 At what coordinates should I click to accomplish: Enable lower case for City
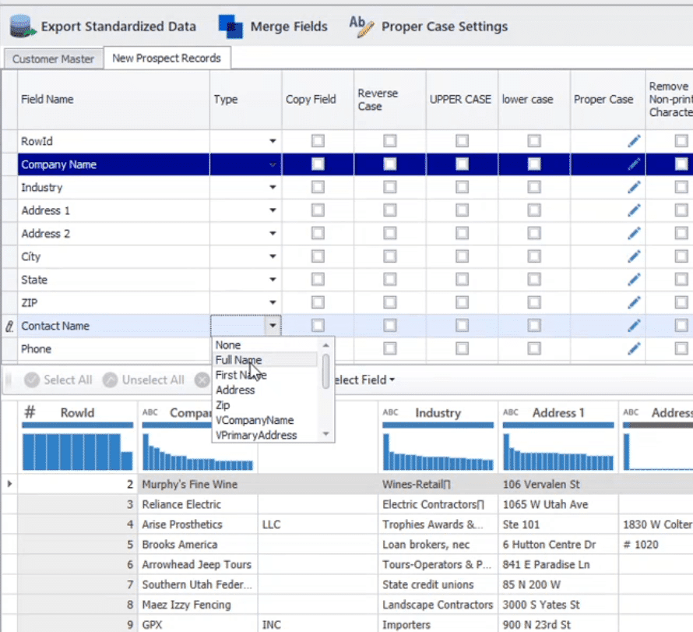pos(534,256)
